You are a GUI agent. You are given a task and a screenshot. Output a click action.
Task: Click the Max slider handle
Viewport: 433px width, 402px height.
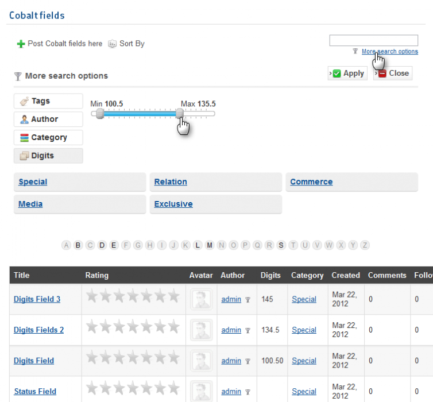(180, 114)
